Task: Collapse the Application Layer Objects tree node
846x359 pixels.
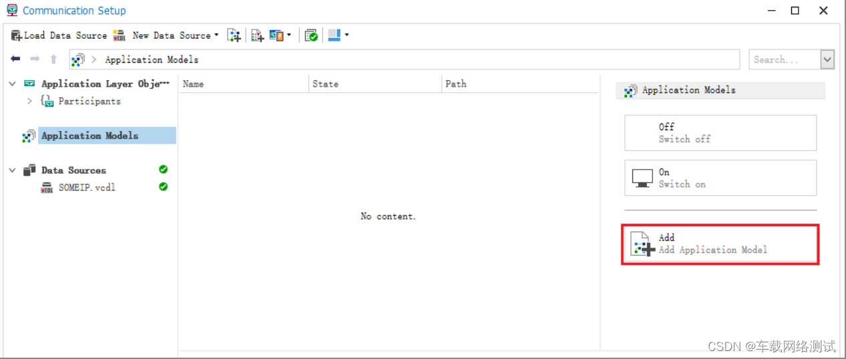Action: point(12,83)
